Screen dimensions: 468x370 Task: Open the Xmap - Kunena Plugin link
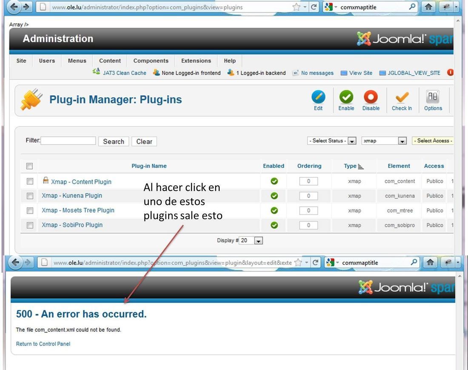point(72,196)
